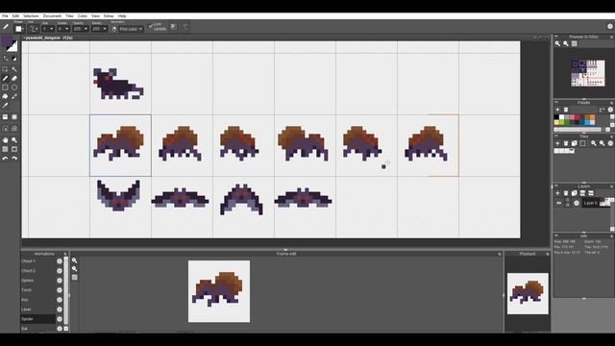Open the Secondary Pick color dropdown

pos(131,29)
